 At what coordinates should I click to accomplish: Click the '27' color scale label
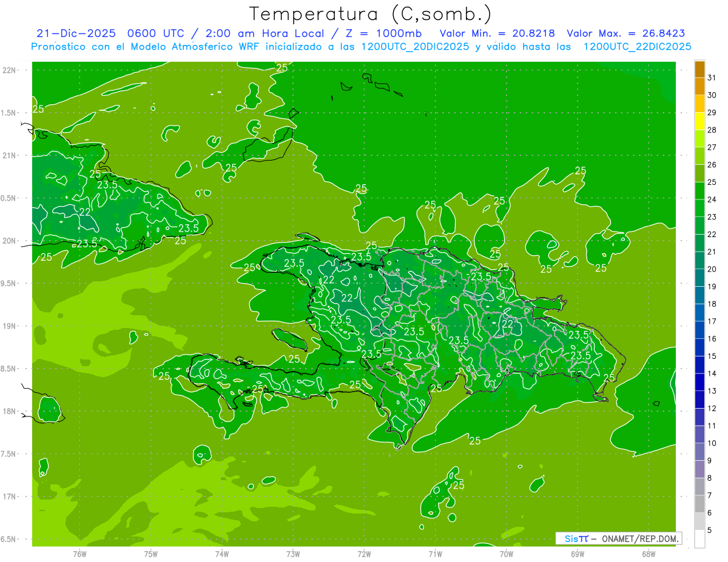click(x=712, y=147)
